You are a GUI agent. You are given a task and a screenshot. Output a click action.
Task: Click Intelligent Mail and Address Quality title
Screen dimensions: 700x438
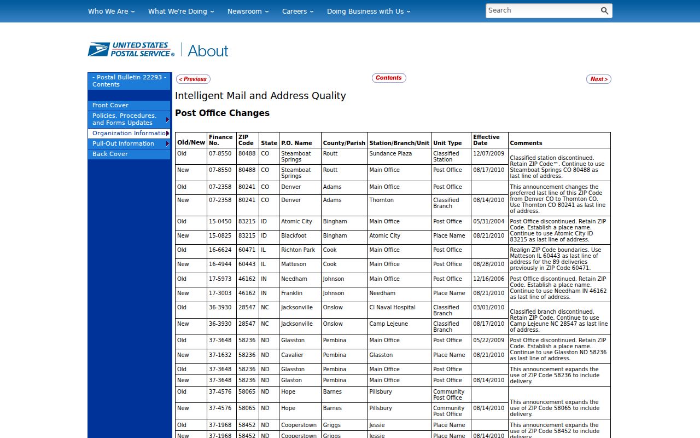[x=260, y=96]
